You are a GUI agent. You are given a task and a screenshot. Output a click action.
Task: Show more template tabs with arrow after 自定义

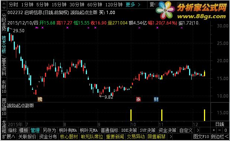(198, 130)
